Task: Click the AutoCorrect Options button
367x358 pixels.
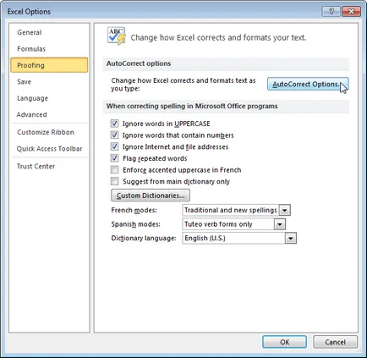Action: [308, 85]
